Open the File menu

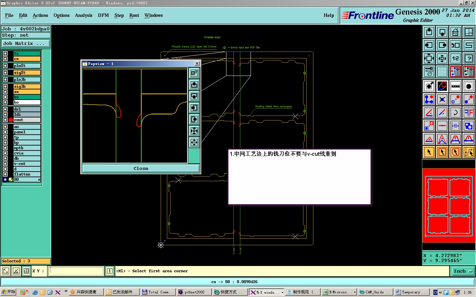pos(9,16)
